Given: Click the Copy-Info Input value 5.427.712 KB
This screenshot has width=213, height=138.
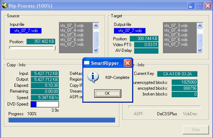Looking at the screenshot, I should (x=45, y=74).
